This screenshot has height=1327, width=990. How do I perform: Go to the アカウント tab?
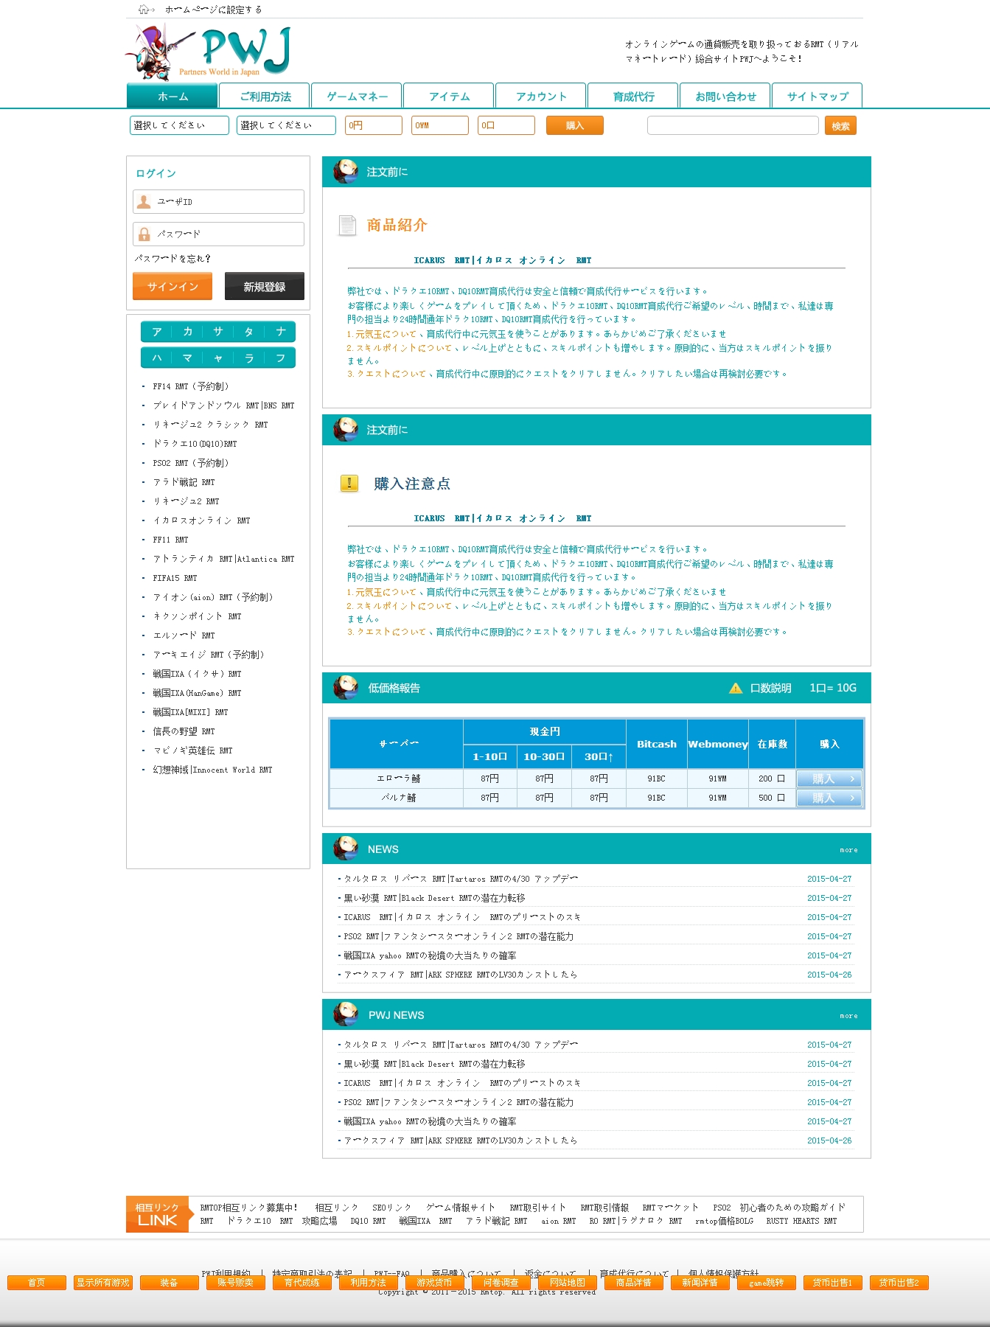pos(541,96)
